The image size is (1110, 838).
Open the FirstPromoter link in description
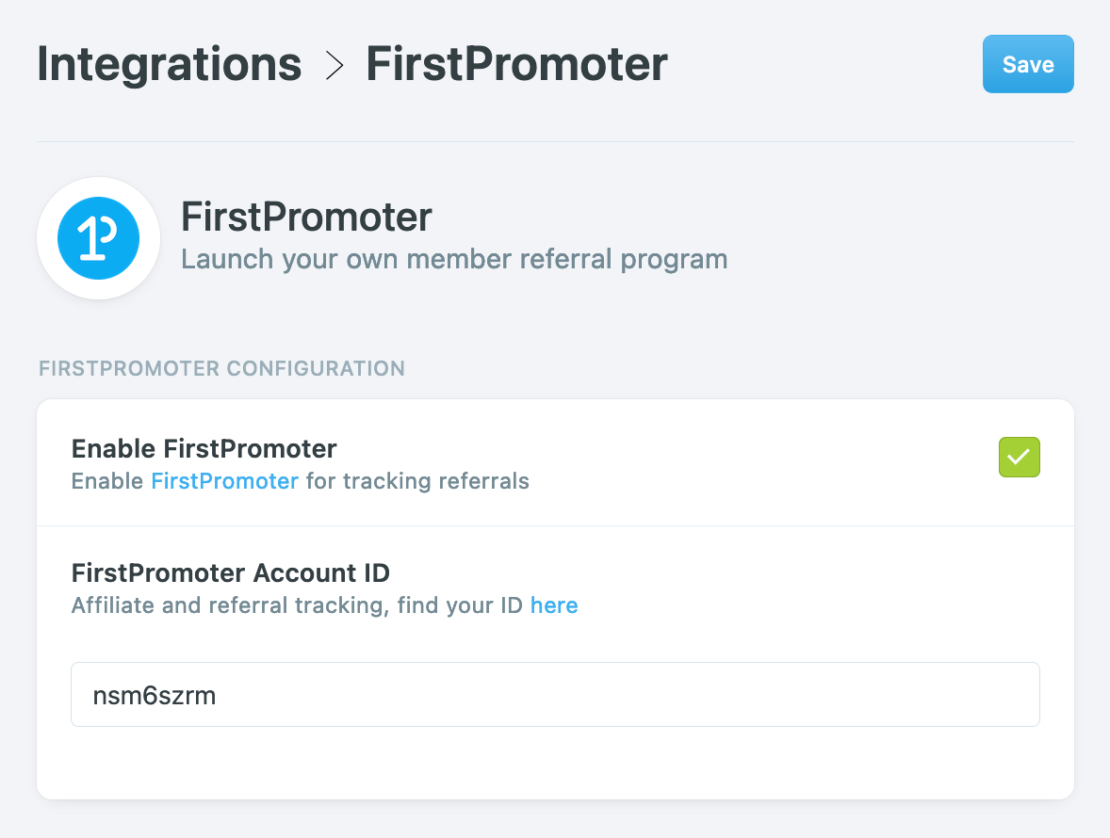tap(224, 481)
